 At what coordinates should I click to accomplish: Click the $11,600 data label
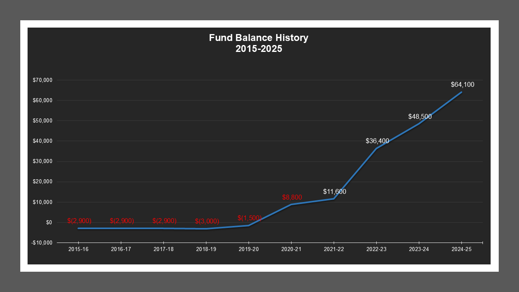tap(335, 191)
